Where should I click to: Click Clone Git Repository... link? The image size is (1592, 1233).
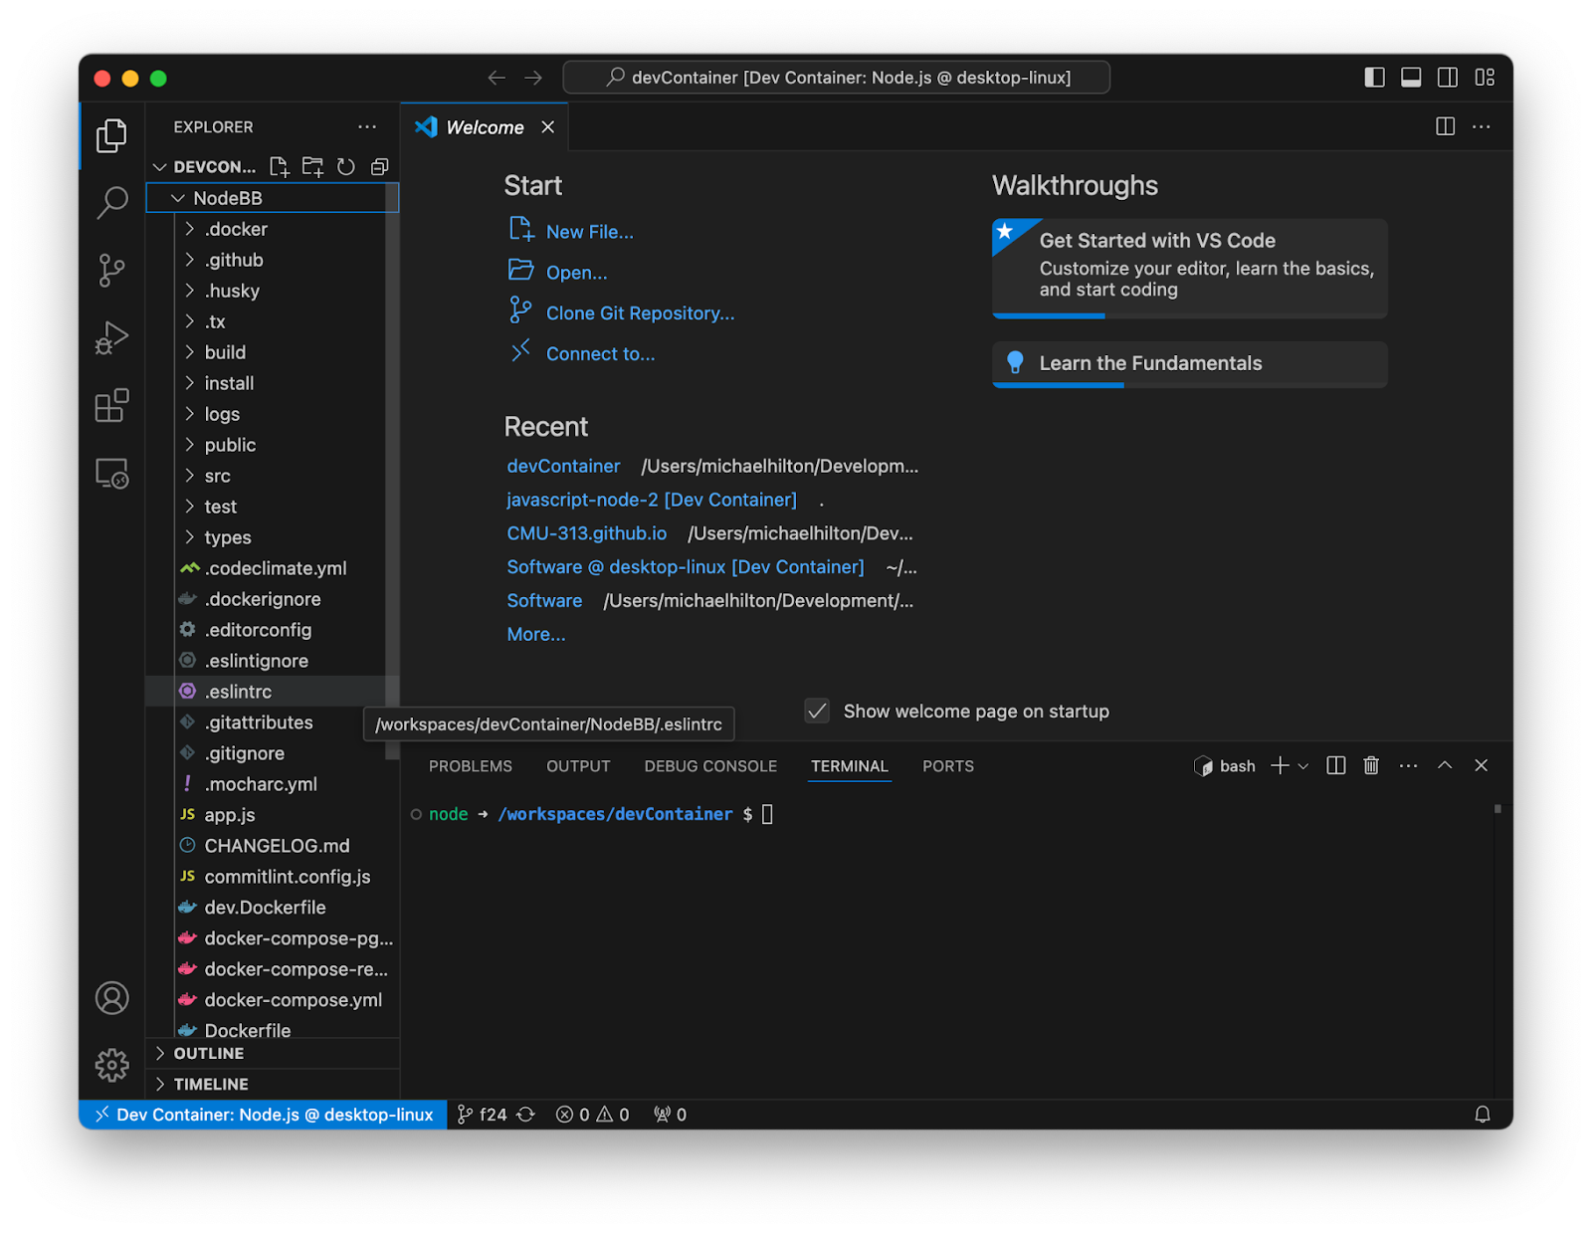click(x=640, y=313)
